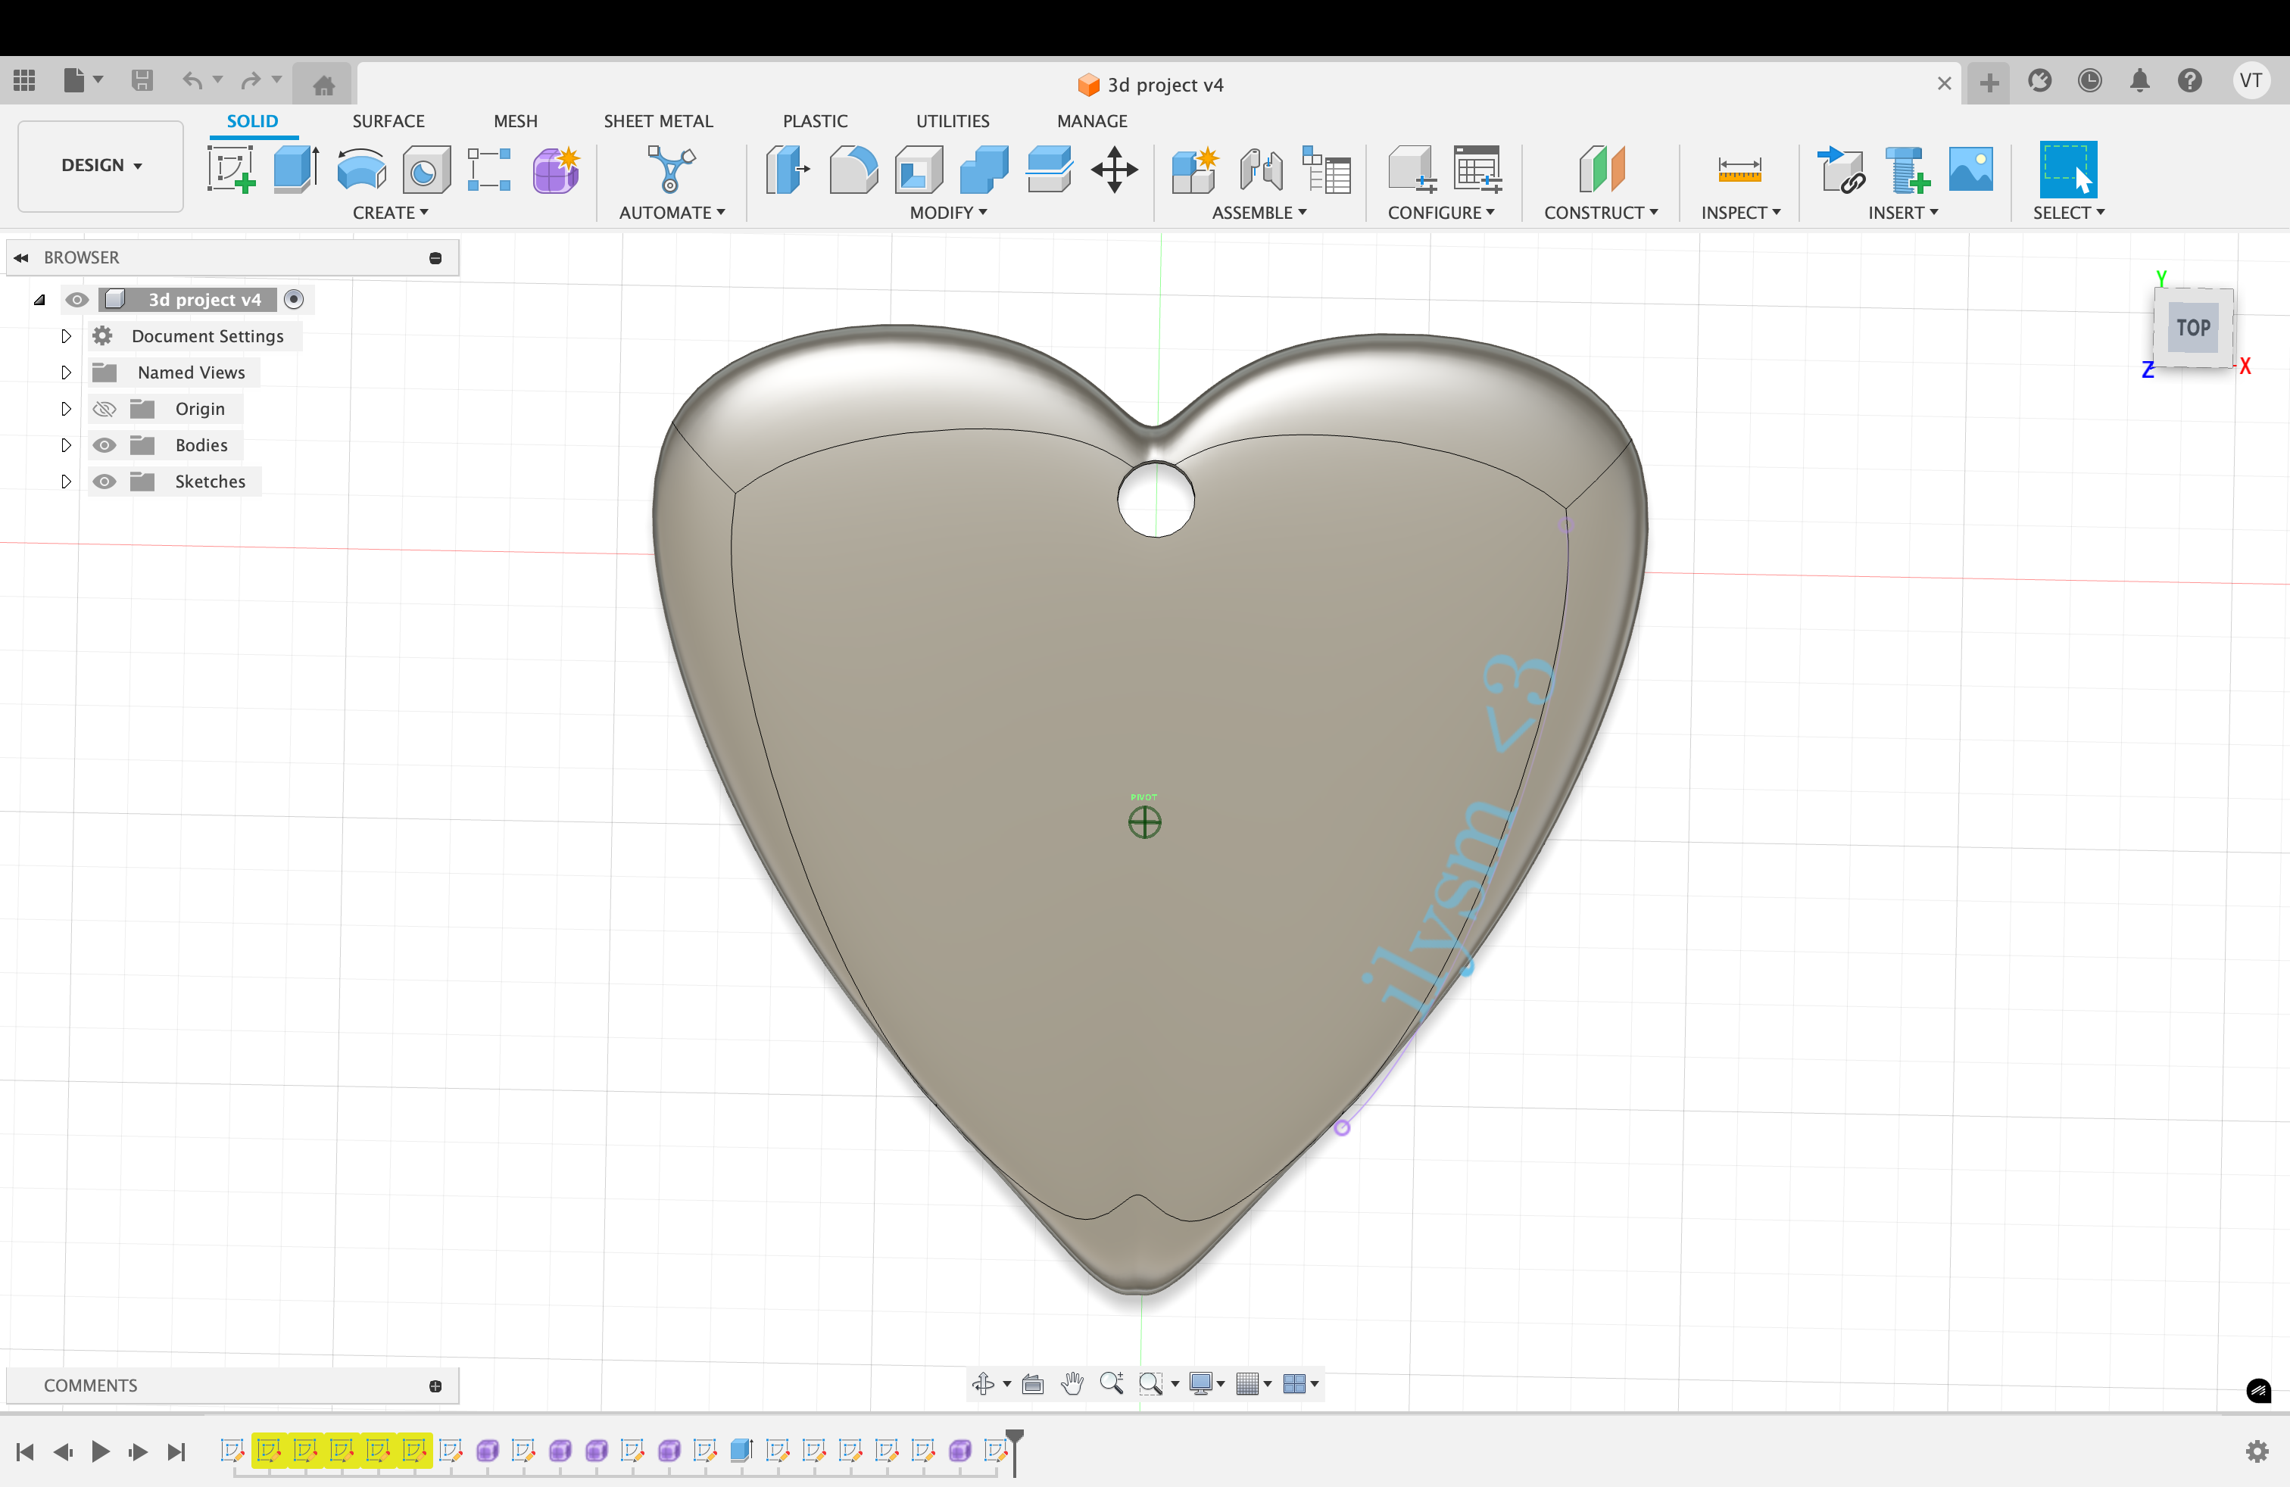The image size is (2290, 1487).
Task: Open the Hole tool
Action: [x=426, y=170]
